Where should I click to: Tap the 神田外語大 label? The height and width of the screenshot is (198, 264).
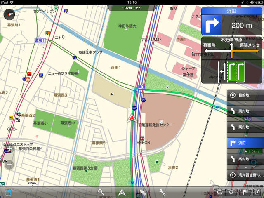[127, 26]
